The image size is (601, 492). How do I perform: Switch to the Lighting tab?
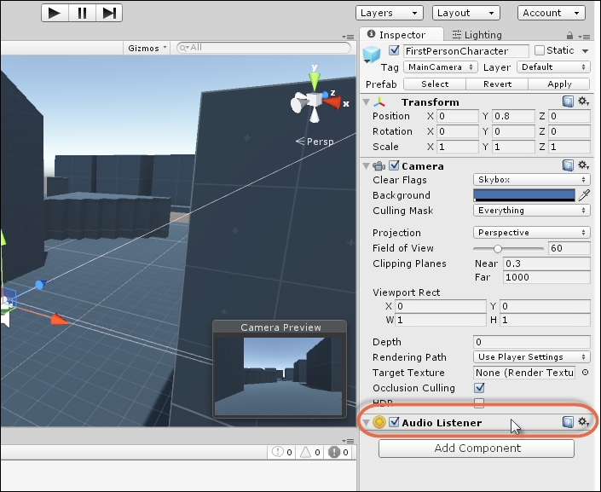[x=477, y=35]
